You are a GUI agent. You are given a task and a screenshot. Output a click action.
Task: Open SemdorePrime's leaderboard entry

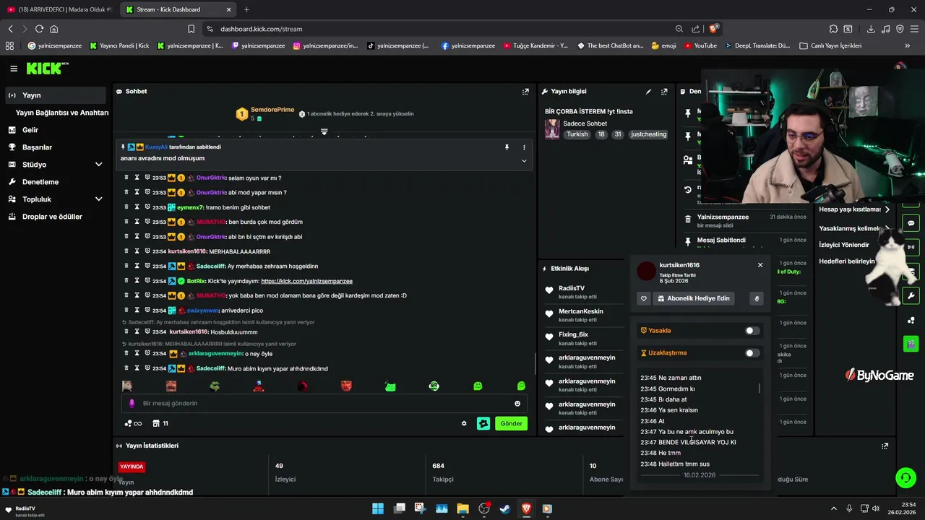tap(265, 113)
